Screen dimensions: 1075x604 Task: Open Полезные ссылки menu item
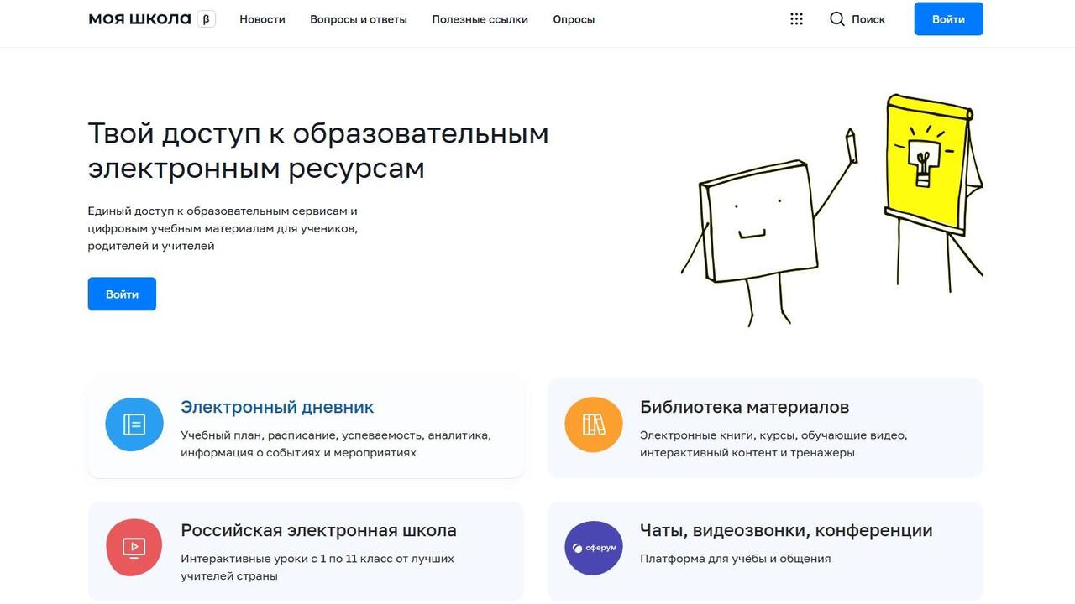tap(480, 19)
